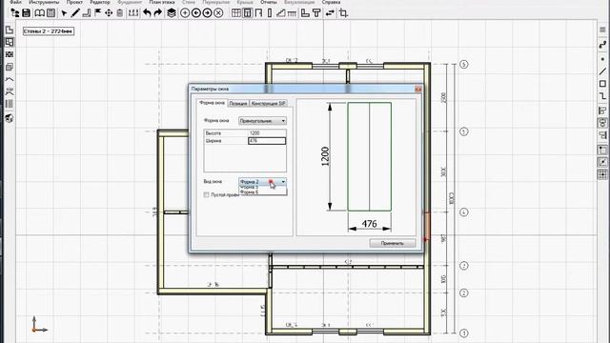Select the door tool icon
Viewport: 610px width, 343px height.
[x=258, y=13]
